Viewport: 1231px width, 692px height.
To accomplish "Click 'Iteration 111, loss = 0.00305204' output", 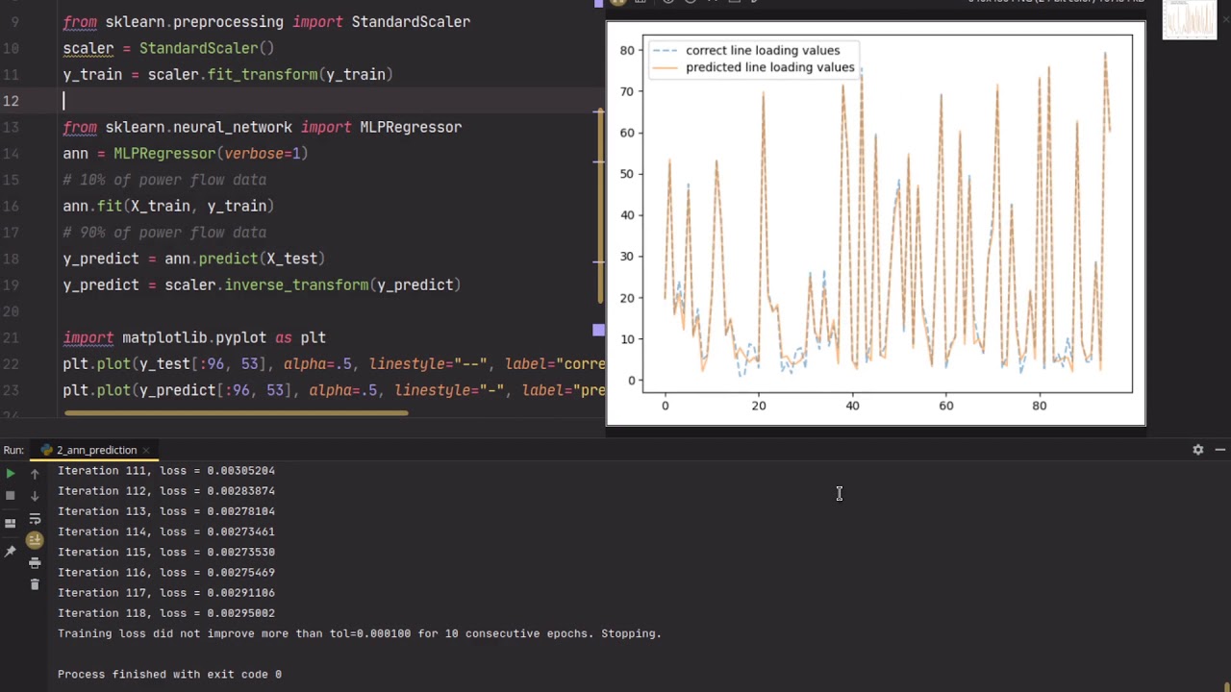I will coord(166,471).
